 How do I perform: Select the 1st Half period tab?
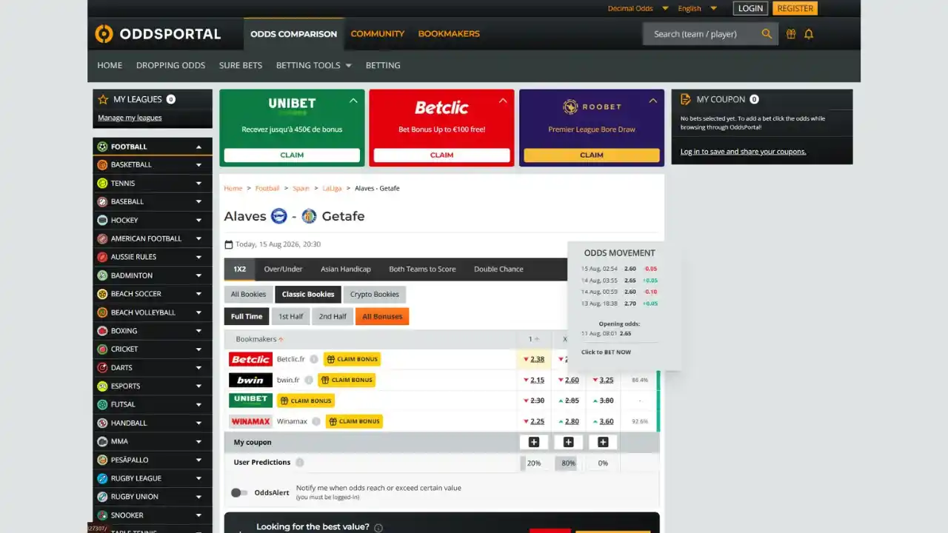(291, 317)
